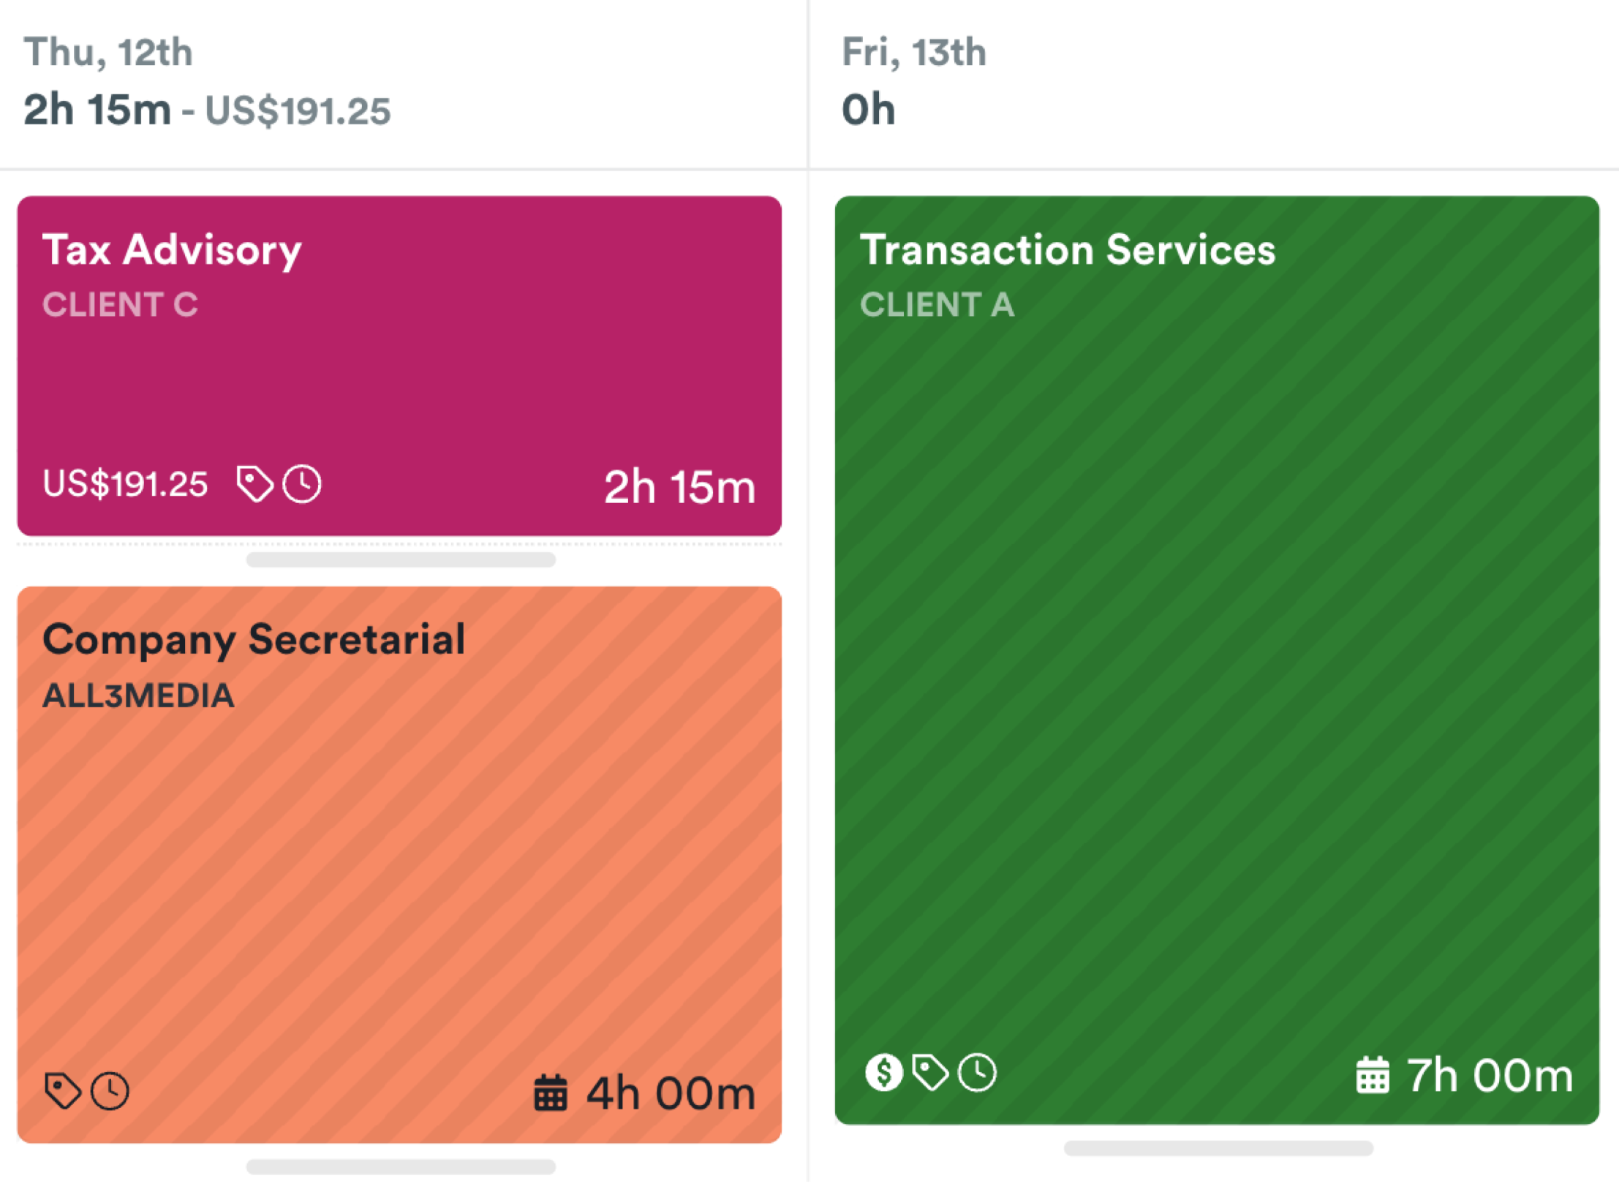Click the calendar icon beside 4h 00m

(x=550, y=1093)
